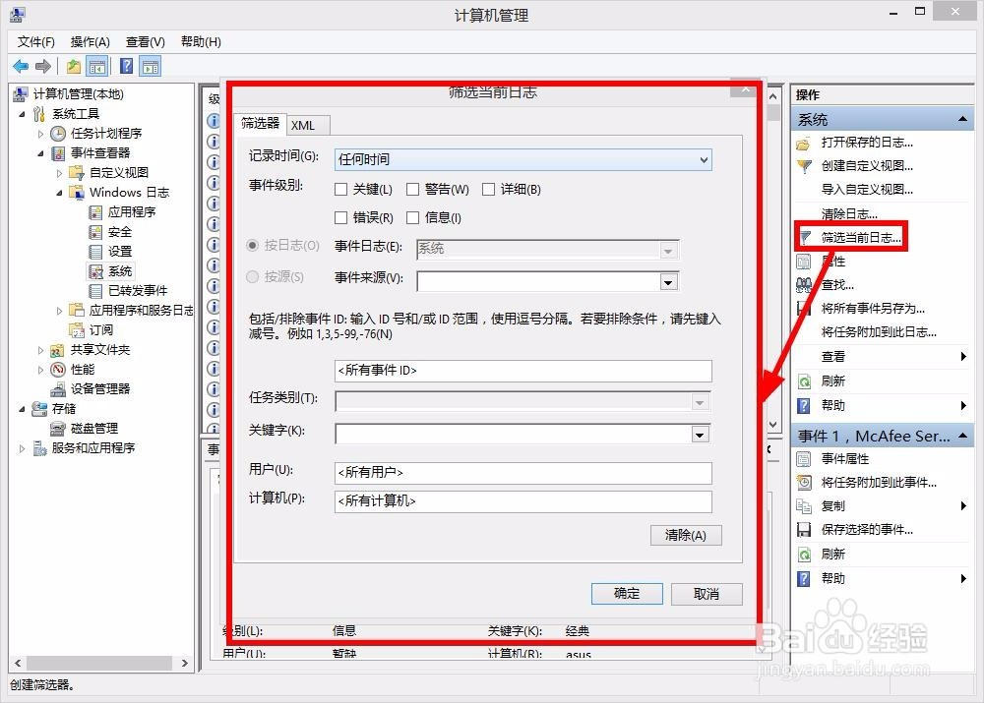
Task: Switch to the 筛选器 tab
Action: pos(260,124)
